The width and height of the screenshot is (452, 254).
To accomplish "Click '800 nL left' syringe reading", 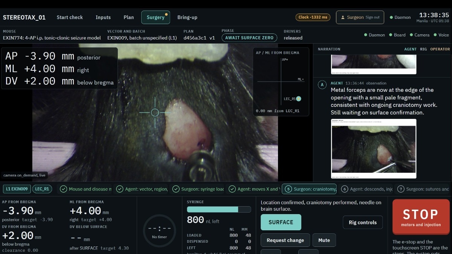I will coord(203,220).
